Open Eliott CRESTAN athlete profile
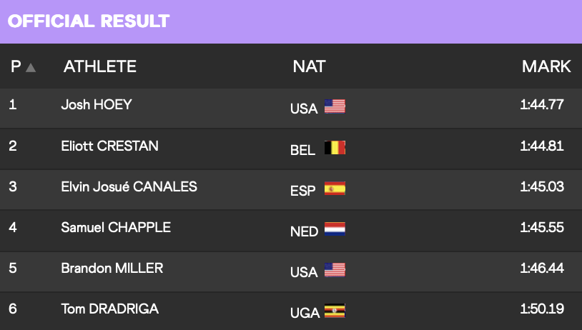This screenshot has width=582, height=330. click(x=110, y=146)
